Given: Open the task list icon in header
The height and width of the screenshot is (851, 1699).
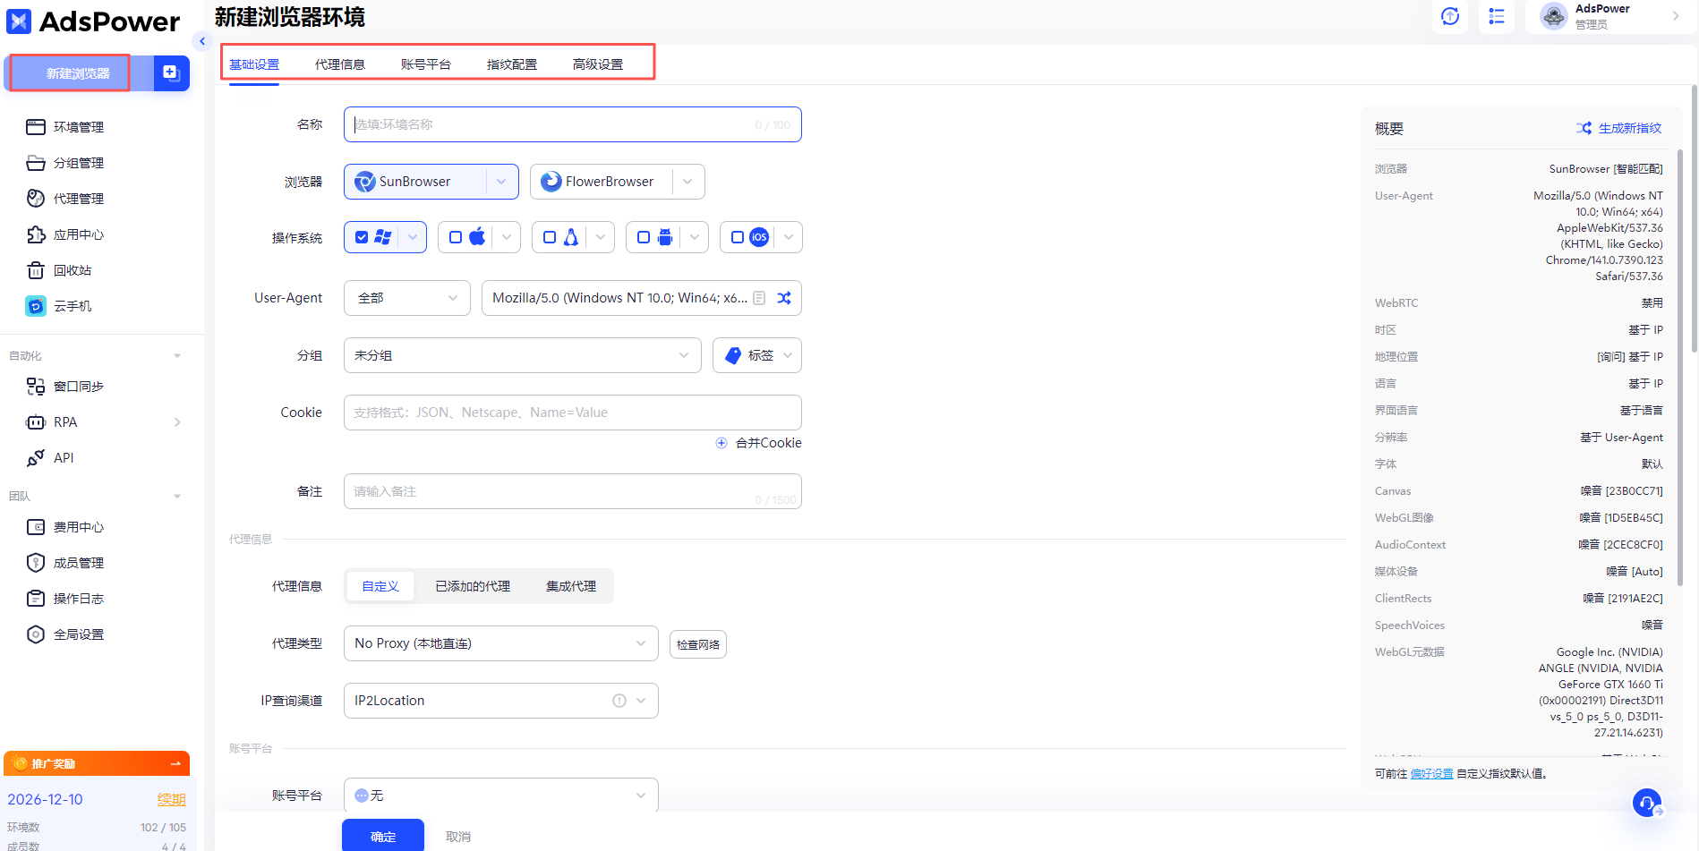Looking at the screenshot, I should [1496, 16].
